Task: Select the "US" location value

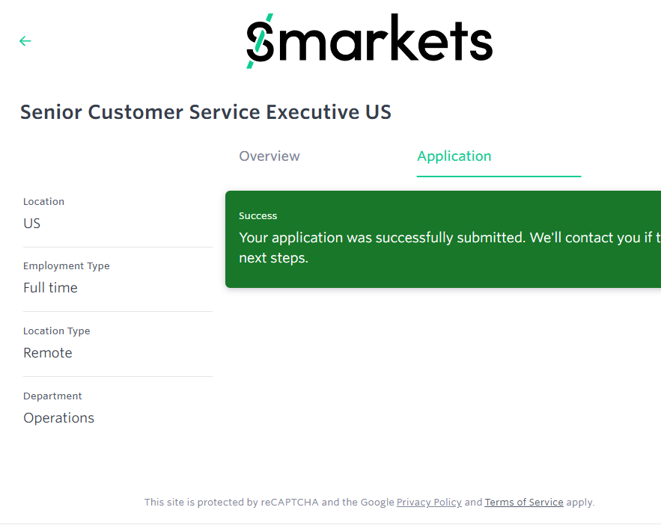Action: tap(32, 224)
